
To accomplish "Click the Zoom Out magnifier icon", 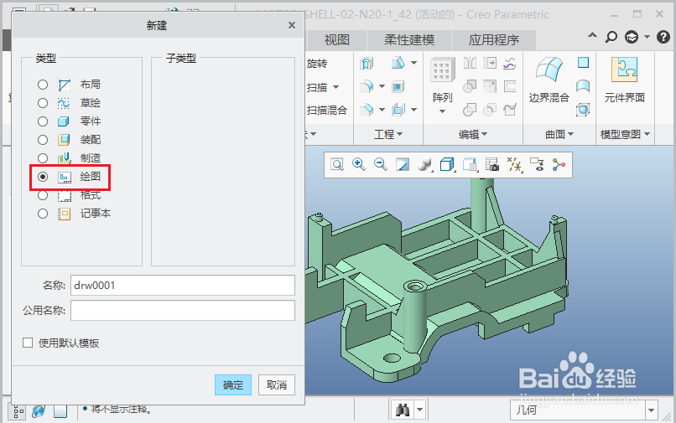I will click(x=380, y=164).
